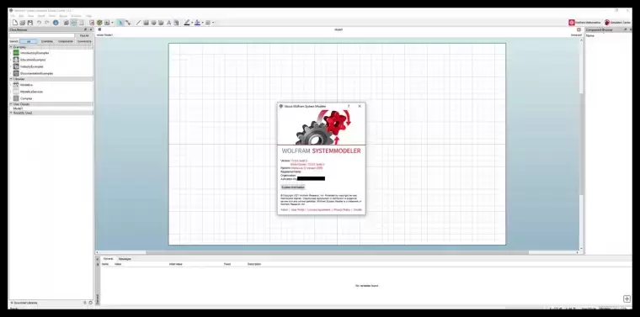The image size is (640, 317).
Task: Open the line style dropdown arrow
Action: pyautogui.click(x=213, y=23)
